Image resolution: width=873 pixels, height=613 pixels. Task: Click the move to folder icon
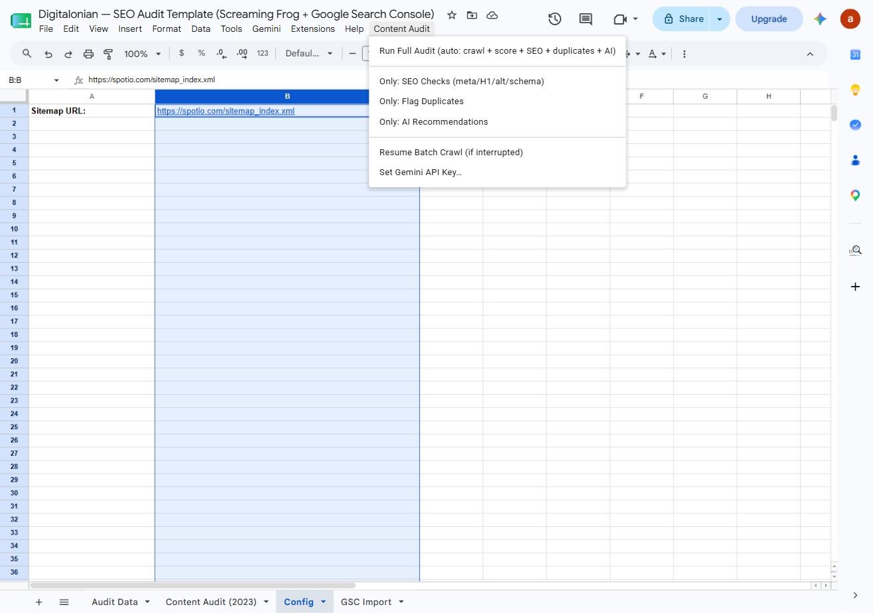pos(472,15)
